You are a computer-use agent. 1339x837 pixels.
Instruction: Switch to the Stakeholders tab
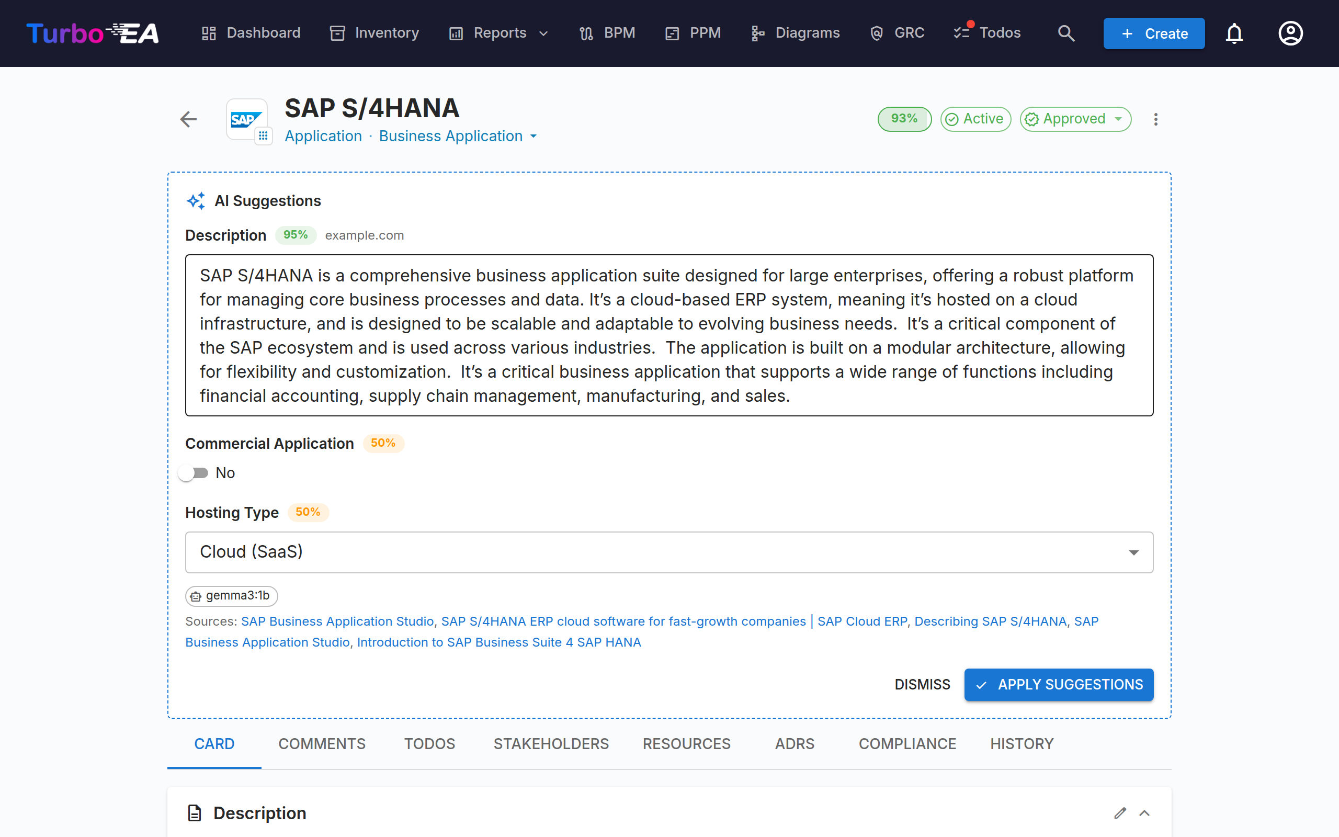(x=551, y=743)
